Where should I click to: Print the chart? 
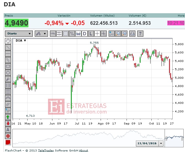pos(132,34)
